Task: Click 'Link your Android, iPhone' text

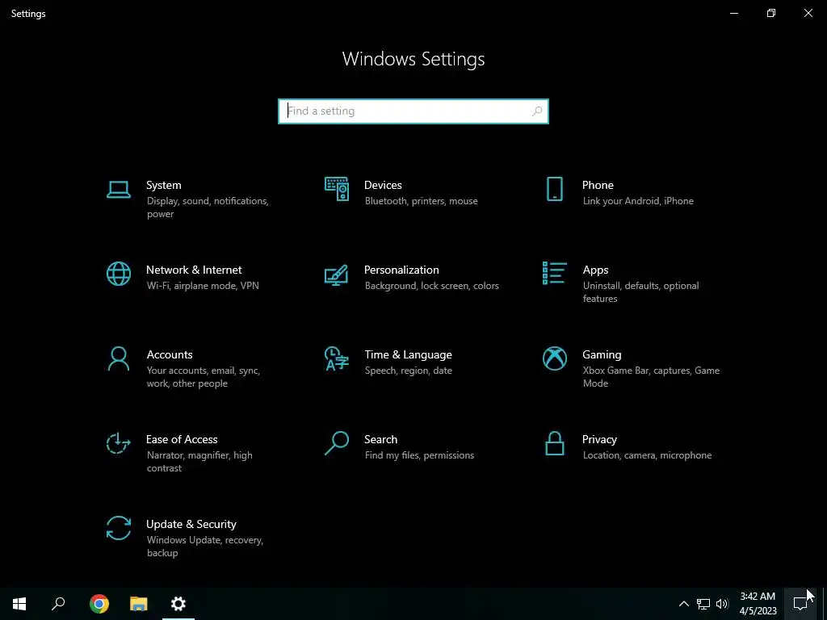Action: tap(638, 201)
